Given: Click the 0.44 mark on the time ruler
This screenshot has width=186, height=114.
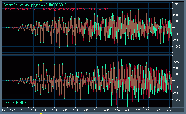Looking at the screenshot, I should (54, 111).
